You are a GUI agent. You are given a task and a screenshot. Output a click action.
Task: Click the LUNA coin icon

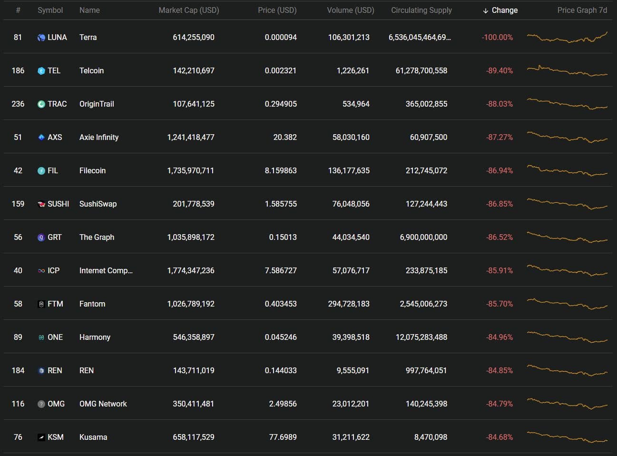pos(41,37)
